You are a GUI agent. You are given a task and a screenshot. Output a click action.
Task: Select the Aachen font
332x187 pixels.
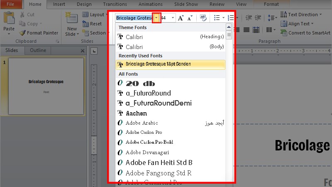pos(171,113)
